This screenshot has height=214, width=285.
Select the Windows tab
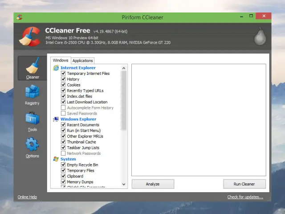point(61,60)
